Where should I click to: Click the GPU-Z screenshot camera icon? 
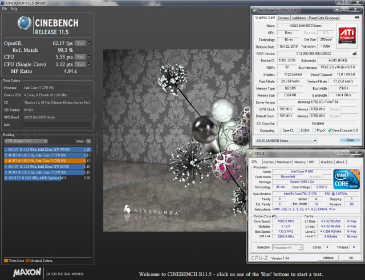coord(357,18)
